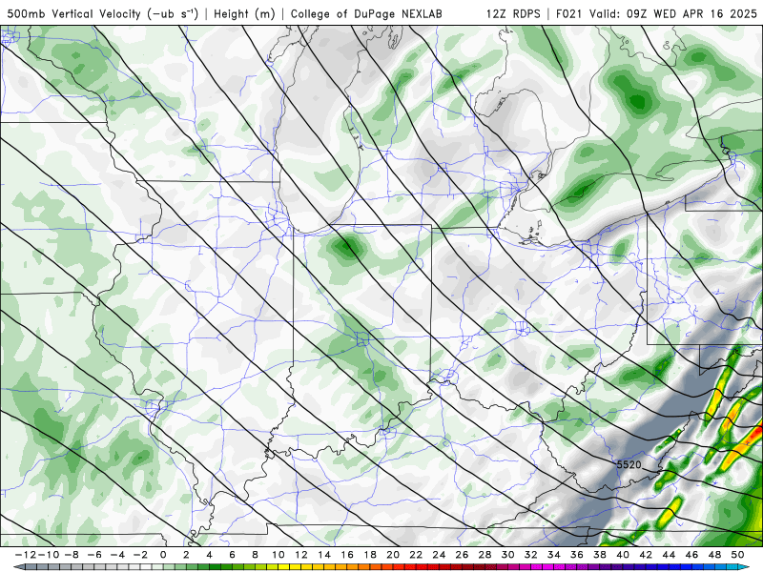Click the '500mb Vertical Velocity' title text
Image resolution: width=763 pixels, height=572 pixels.
tap(74, 14)
